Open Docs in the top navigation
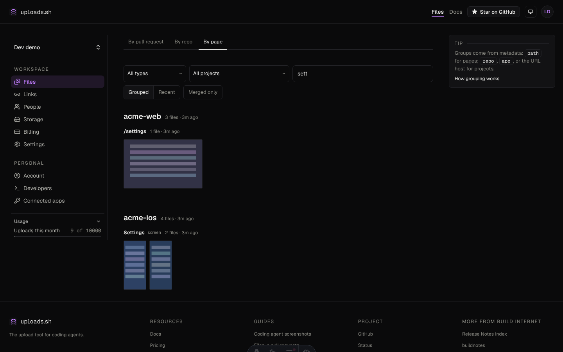Screen dimensions: 563x352 [x=456, y=12]
